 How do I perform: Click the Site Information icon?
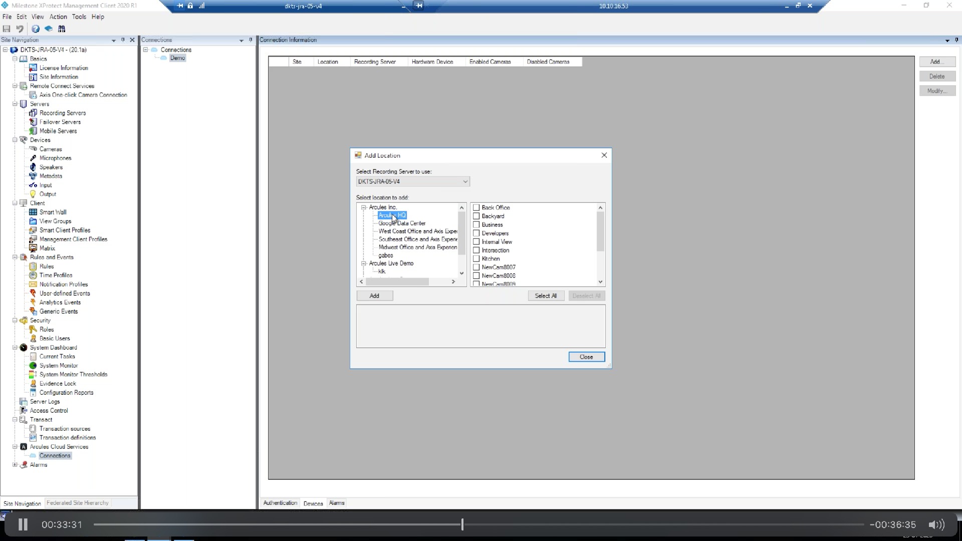point(33,77)
